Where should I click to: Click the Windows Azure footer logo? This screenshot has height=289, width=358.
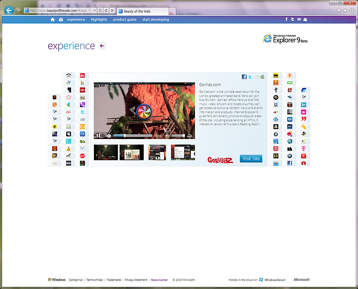[x=272, y=280]
